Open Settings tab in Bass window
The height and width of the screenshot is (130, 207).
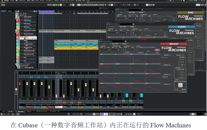coord(141,12)
